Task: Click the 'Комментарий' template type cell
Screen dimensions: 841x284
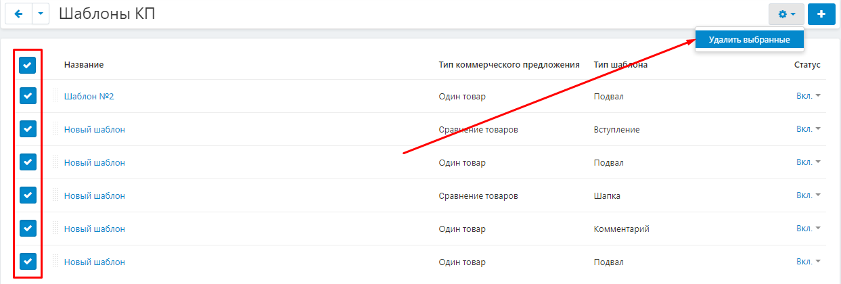Action: click(622, 229)
